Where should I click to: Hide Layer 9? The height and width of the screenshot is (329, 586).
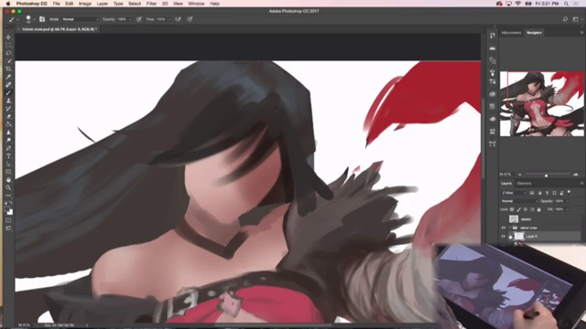pos(504,236)
